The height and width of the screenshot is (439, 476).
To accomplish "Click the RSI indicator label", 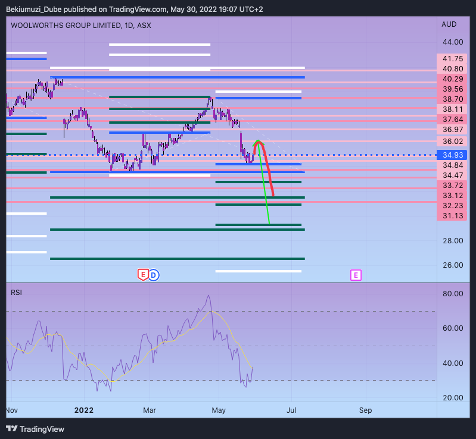I will point(17,293).
